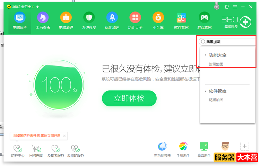Open 反挖矿服务 anti-mining service
This screenshot has width=260, height=166.
tap(76, 151)
